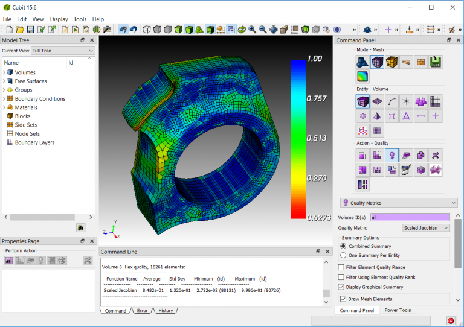Select Group entity purple spheres icon
This screenshot has height=327, width=464.
[x=420, y=101]
